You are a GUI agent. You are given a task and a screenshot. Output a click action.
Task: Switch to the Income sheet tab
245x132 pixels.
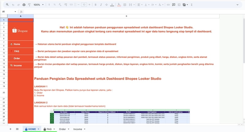click(77, 129)
